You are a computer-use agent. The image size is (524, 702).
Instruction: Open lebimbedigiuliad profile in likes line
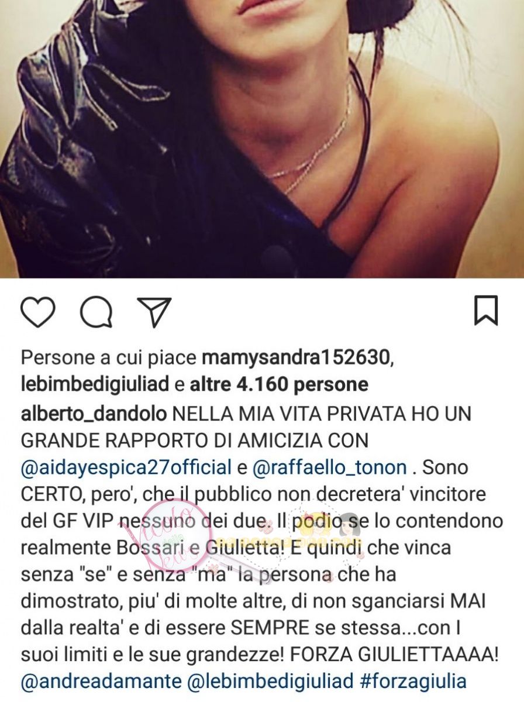[x=95, y=385]
